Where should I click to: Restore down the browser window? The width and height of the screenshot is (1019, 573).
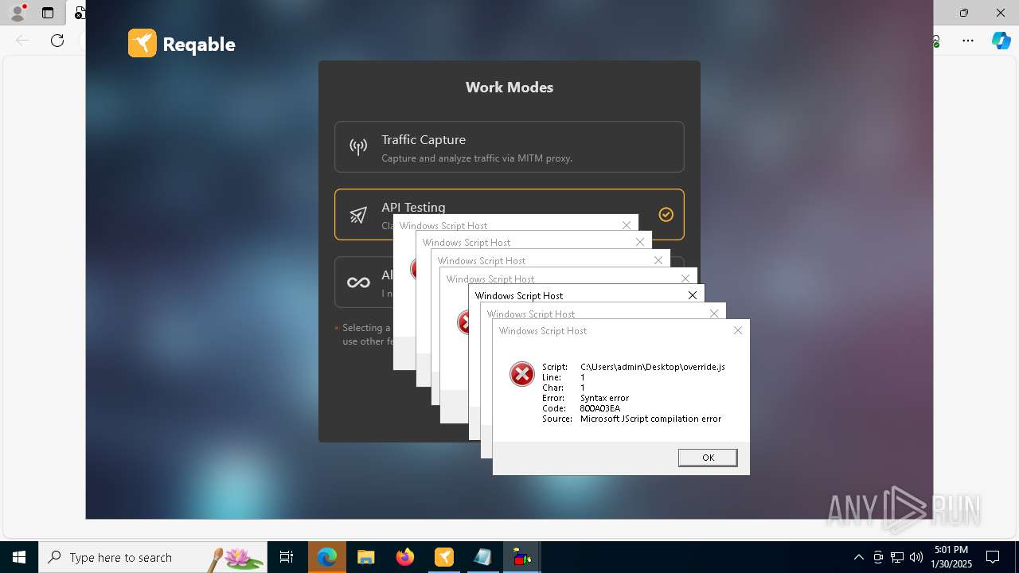coord(964,13)
